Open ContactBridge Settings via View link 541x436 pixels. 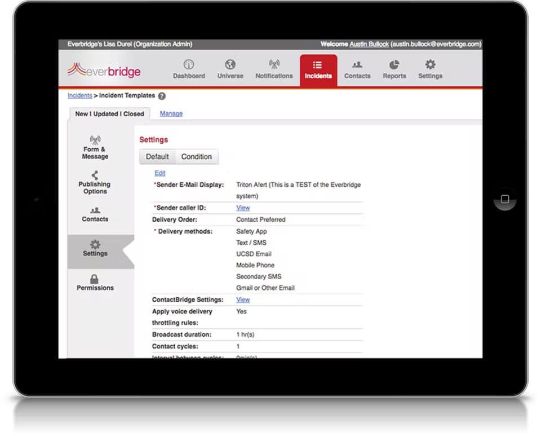[x=242, y=300]
